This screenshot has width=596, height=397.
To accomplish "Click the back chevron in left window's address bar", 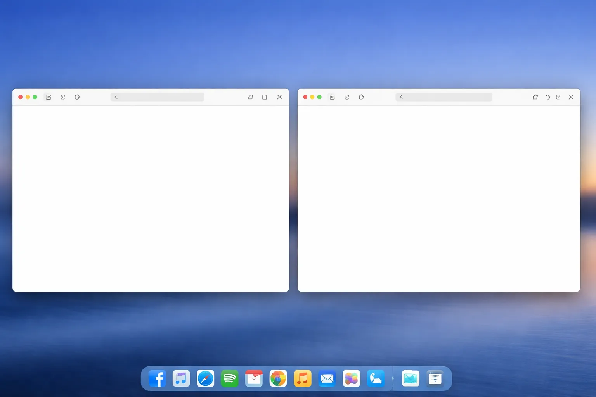I will [115, 97].
